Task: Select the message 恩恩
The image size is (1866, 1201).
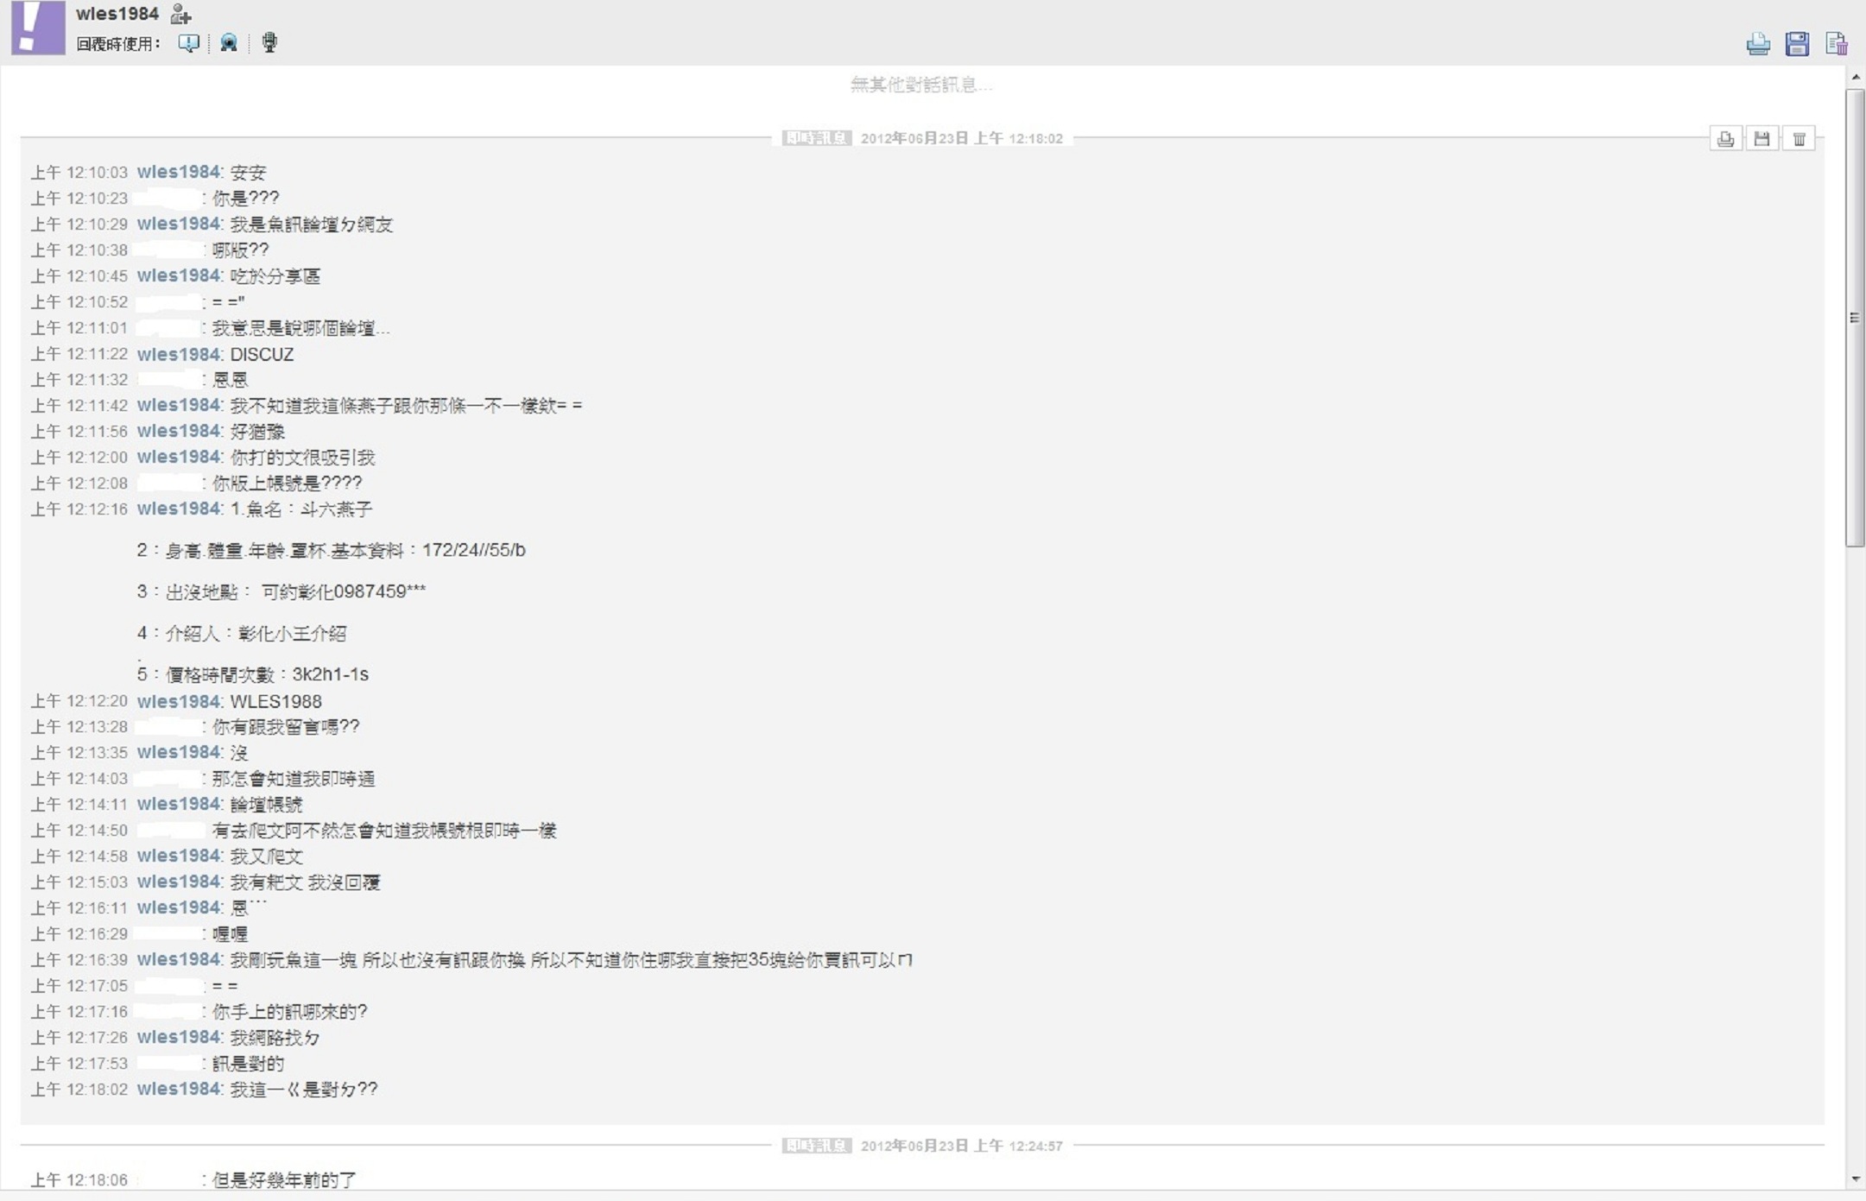Action: 230,380
